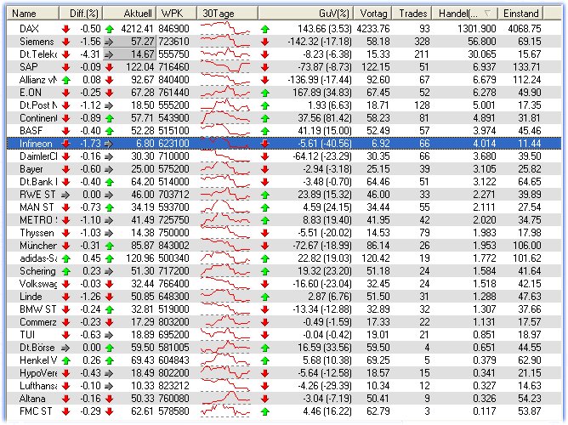Viewport: 568px width, 425px height.
Task: Click green up arrow beside Schering name
Action: click(65, 271)
